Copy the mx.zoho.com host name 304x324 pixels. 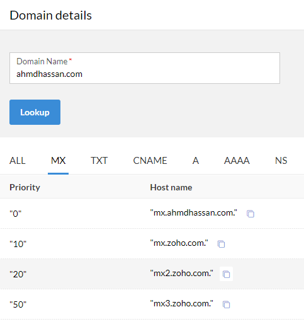point(221,244)
